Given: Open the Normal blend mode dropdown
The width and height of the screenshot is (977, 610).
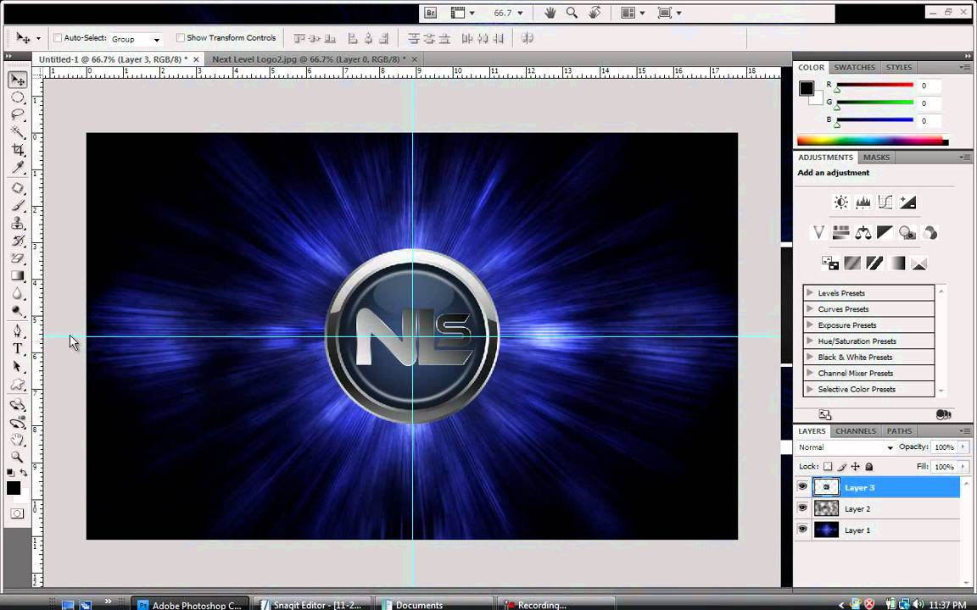Looking at the screenshot, I should coord(846,447).
